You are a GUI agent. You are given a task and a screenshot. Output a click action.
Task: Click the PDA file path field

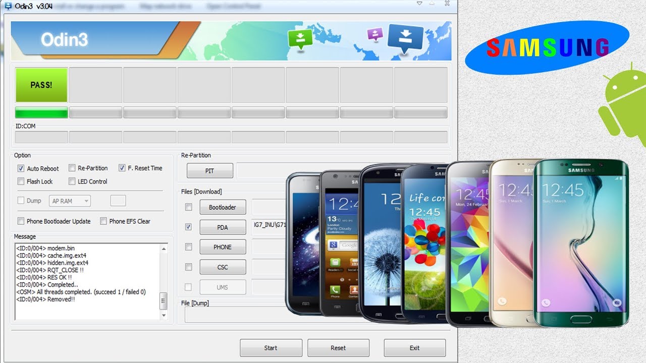[x=270, y=227]
